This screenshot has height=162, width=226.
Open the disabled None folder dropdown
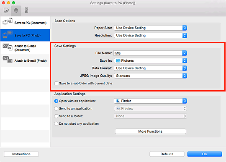(x=150, y=116)
